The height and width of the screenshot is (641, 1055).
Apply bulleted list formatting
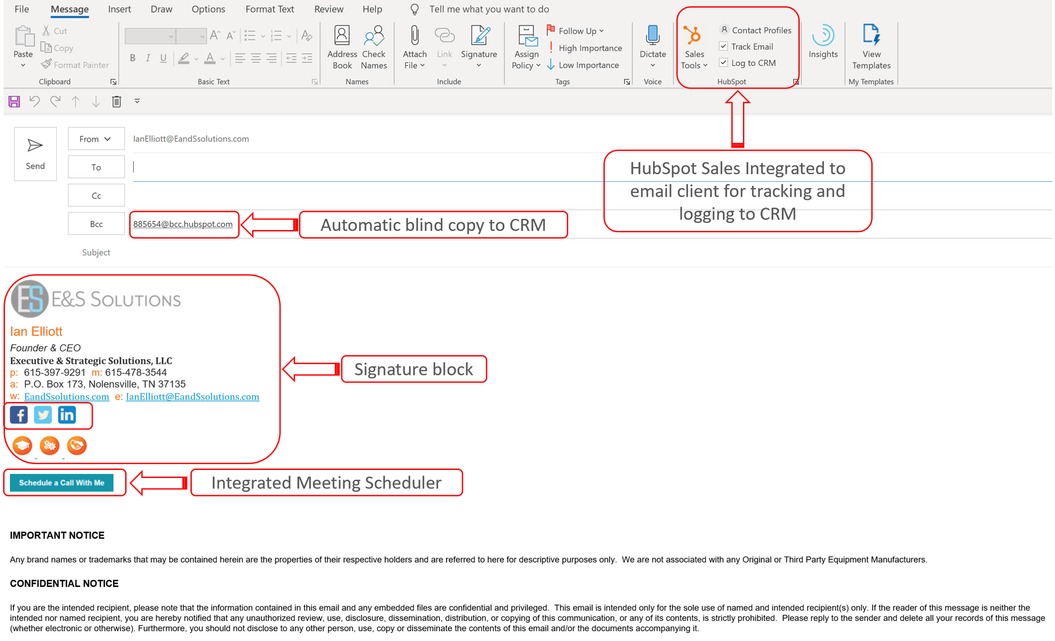[x=250, y=36]
